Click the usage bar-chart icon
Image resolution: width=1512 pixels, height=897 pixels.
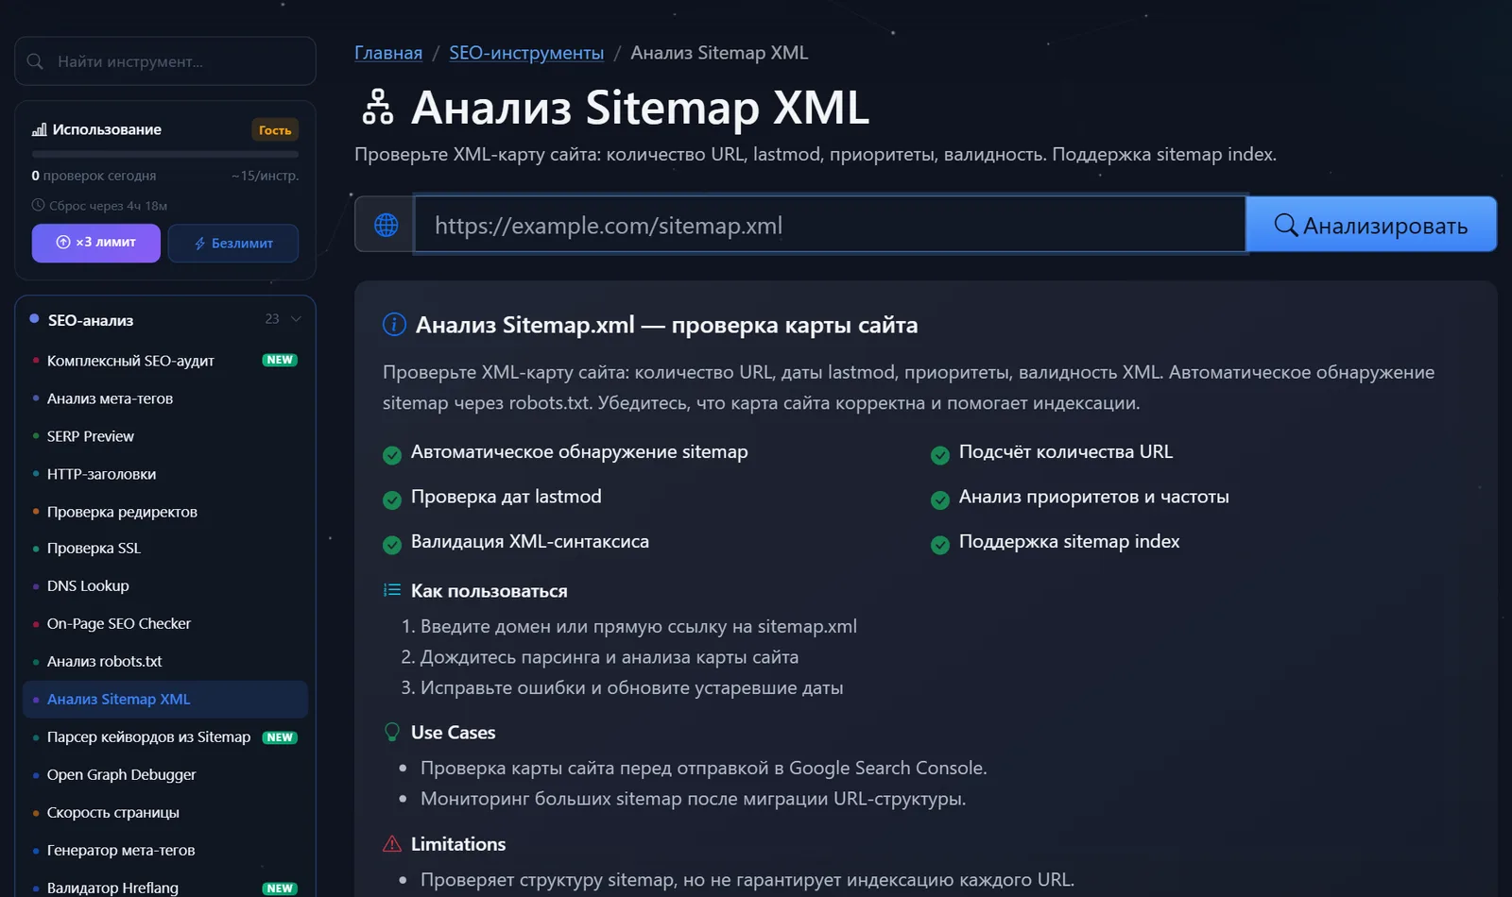[x=39, y=129]
